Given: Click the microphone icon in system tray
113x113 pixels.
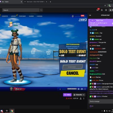Looking at the screenshot, I should point(104,111).
